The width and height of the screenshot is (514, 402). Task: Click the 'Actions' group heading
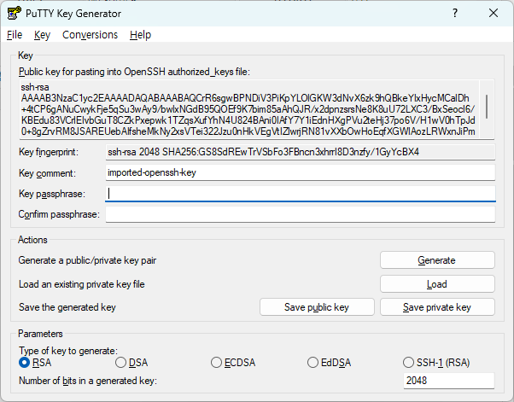click(32, 240)
